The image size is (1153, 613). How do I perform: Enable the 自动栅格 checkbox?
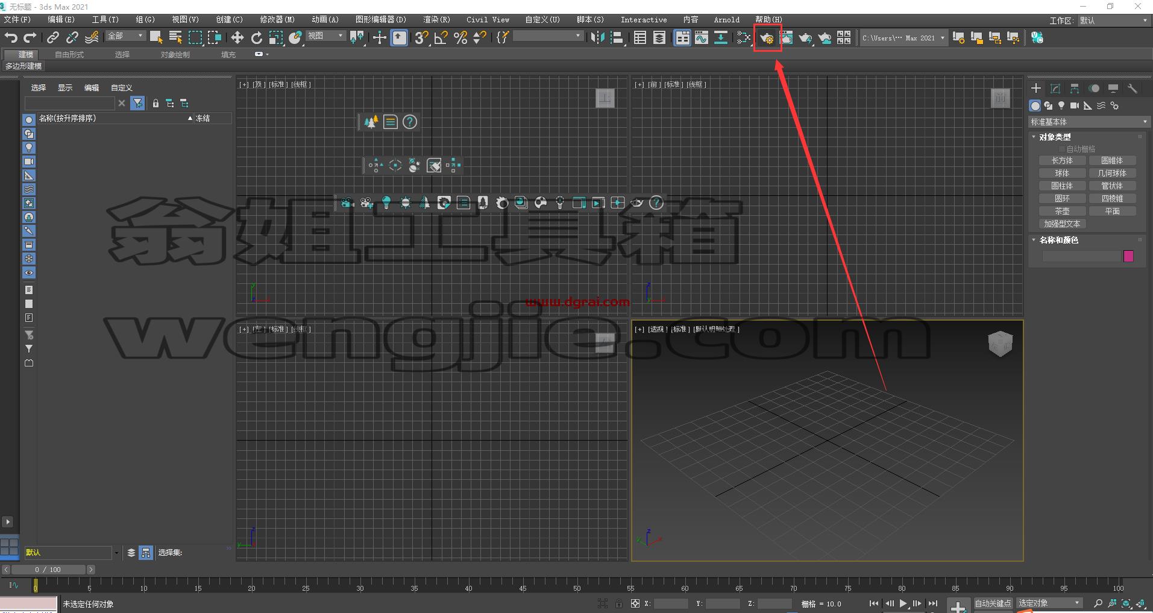1062,149
